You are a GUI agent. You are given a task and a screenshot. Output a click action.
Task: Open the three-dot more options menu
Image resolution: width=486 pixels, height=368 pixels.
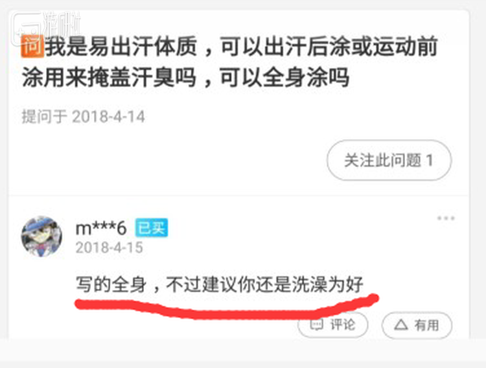tap(446, 218)
